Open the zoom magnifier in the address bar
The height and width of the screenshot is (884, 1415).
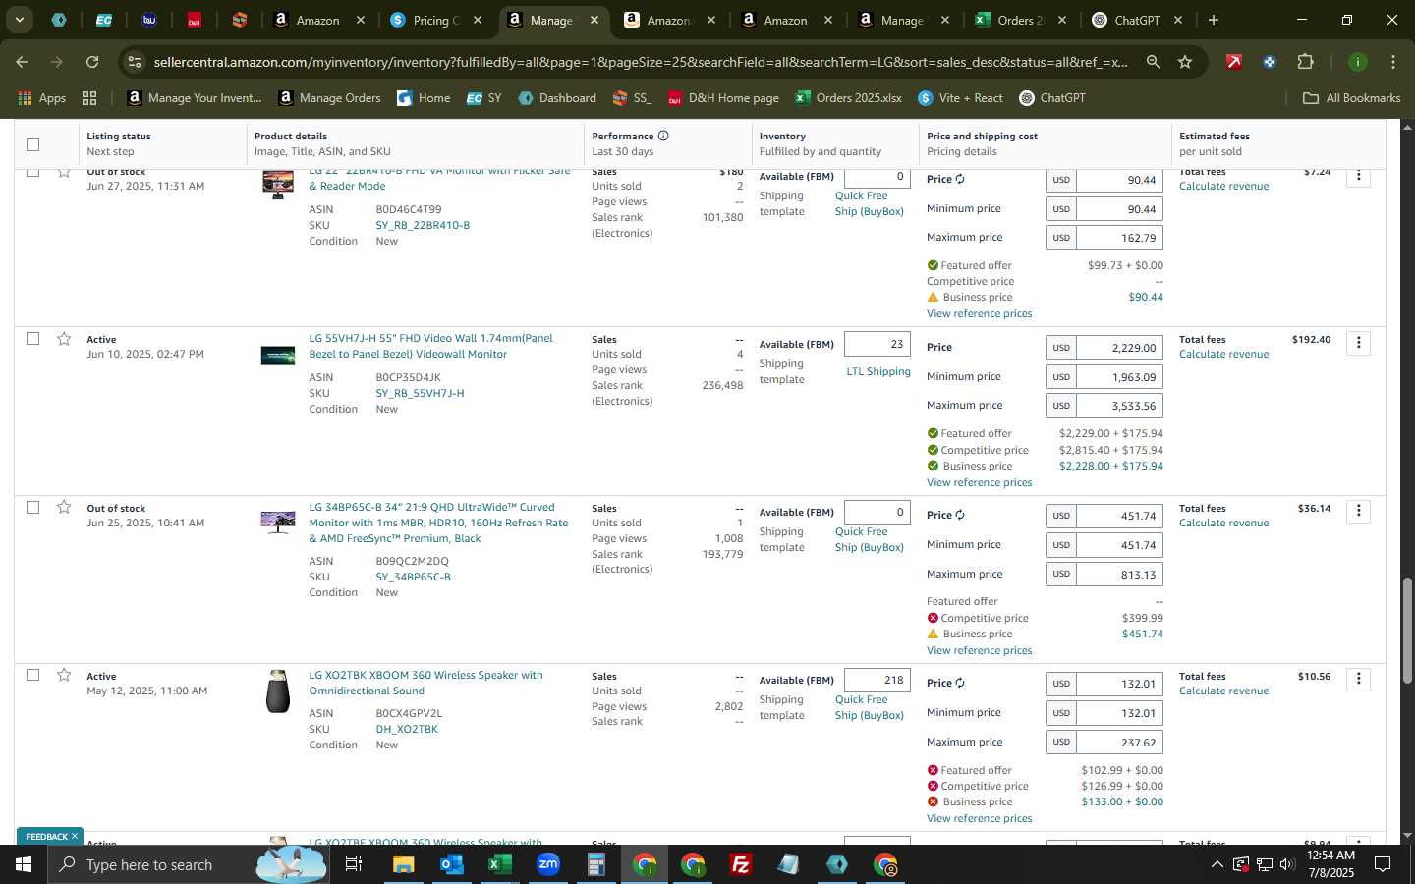coord(1153,62)
